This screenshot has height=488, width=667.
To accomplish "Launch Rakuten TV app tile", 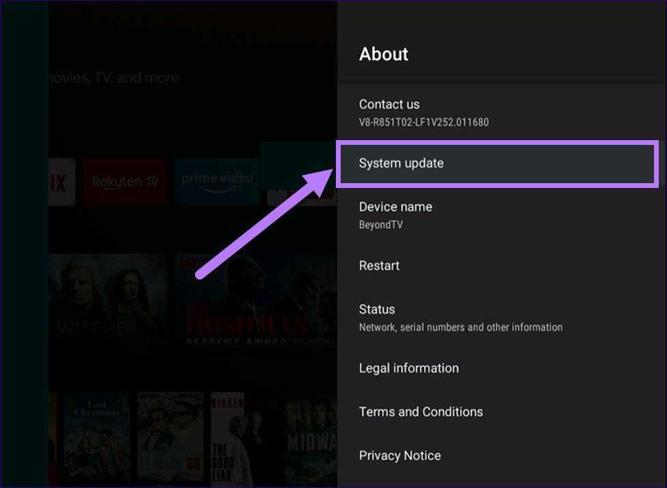I will pyautogui.click(x=125, y=182).
